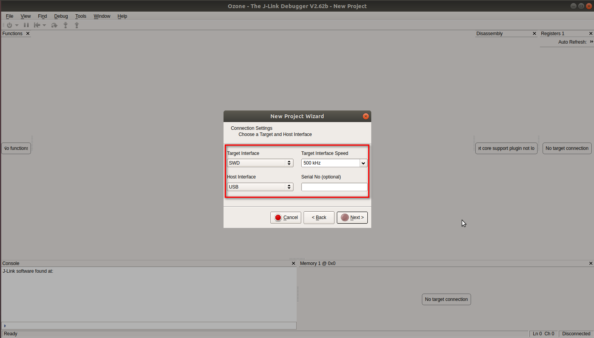Click the power Start Debug toolbar icon

click(x=9, y=25)
